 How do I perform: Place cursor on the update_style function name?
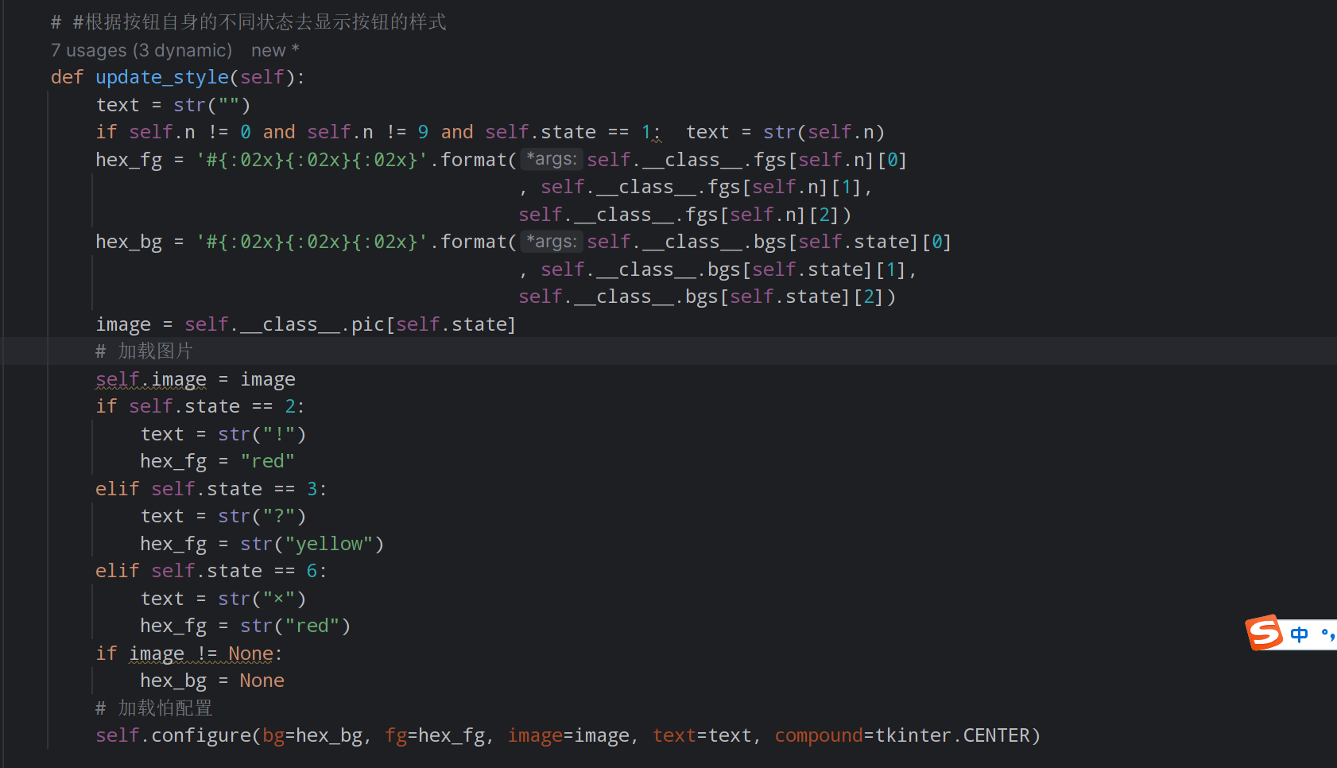[x=162, y=77]
